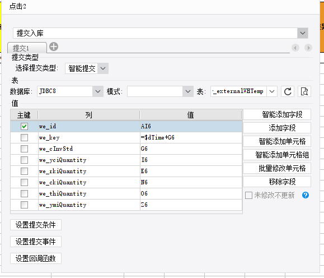Click the 主键 column header

coord(24,115)
